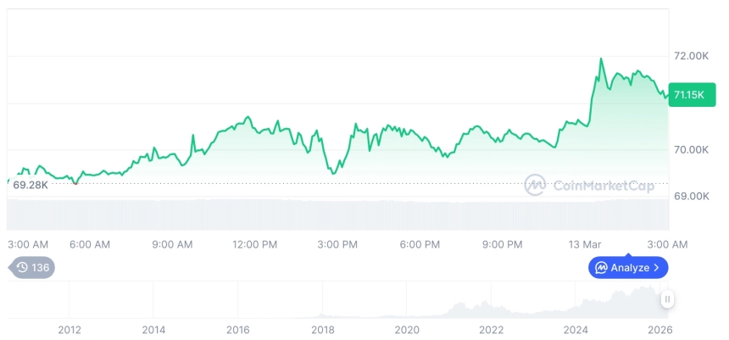Expand via the Analyze button chevron arrow

[656, 268]
